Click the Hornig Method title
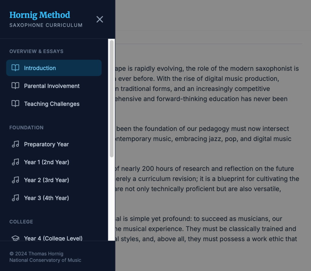Image resolution: width=311 pixels, height=271 pixels. (x=40, y=15)
